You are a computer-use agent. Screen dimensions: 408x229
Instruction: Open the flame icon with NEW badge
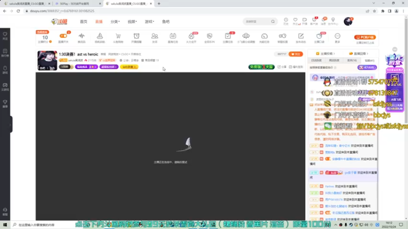[x=191, y=36]
